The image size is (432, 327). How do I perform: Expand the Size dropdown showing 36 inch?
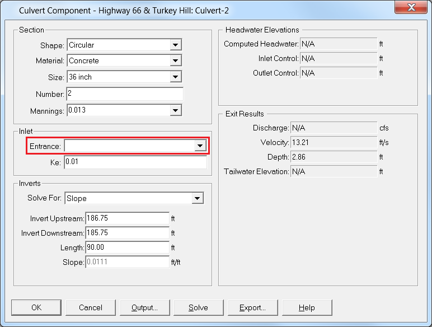[124, 77]
